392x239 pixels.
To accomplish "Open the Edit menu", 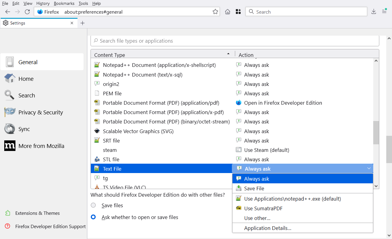I will (16, 3).
